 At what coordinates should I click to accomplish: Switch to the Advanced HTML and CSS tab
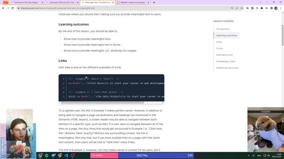pos(63,3)
